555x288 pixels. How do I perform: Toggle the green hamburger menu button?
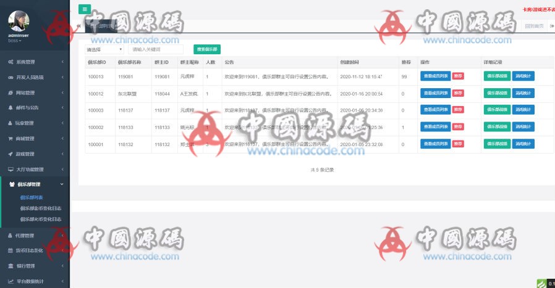pyautogui.click(x=85, y=9)
